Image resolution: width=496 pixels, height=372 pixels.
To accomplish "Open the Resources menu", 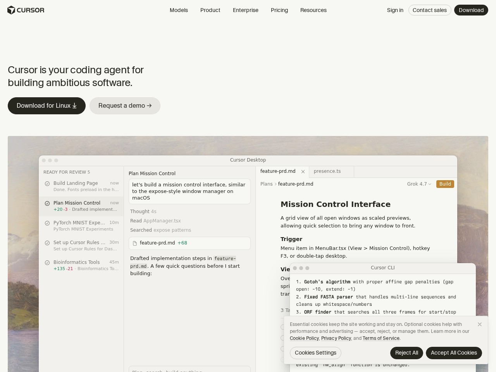I will pyautogui.click(x=313, y=10).
